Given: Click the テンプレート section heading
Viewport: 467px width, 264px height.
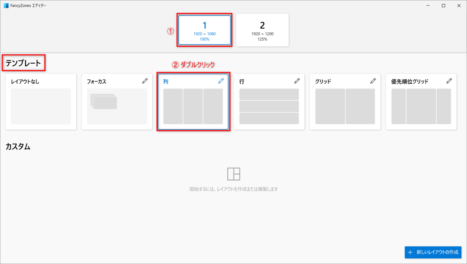Looking at the screenshot, I should [23, 63].
